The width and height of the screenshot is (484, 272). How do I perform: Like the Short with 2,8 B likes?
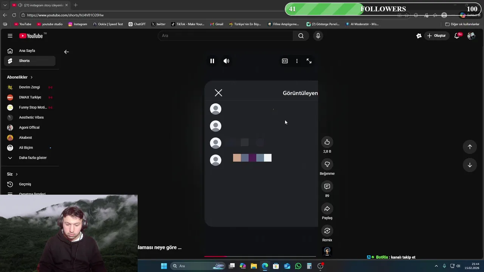click(327, 142)
